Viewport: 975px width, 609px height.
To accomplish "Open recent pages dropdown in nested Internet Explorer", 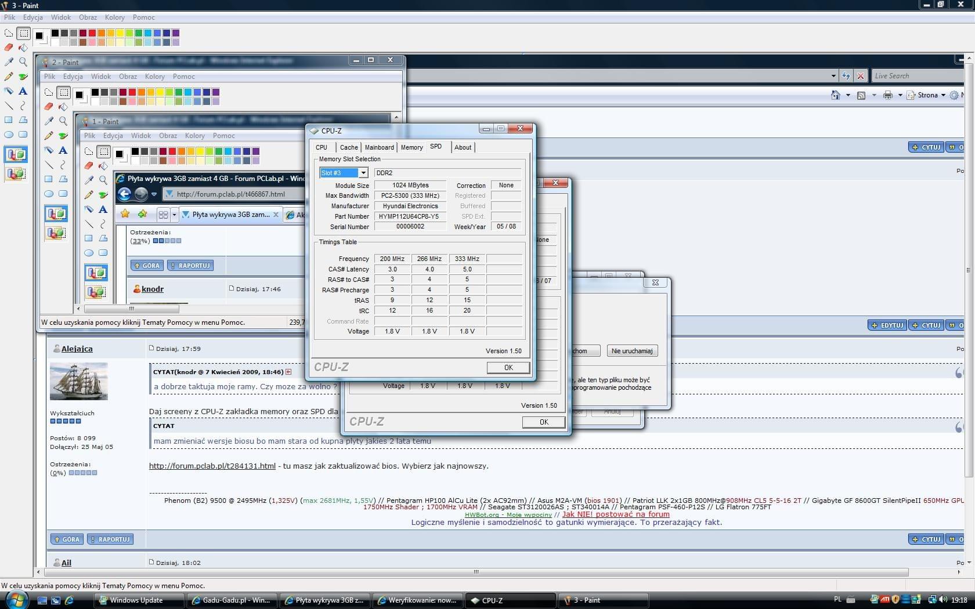I will click(x=154, y=194).
